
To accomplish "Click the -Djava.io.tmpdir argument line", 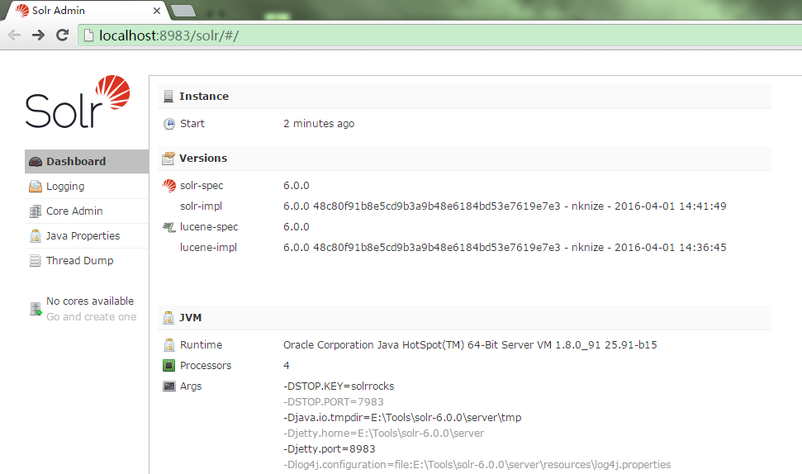I will tap(402, 418).
